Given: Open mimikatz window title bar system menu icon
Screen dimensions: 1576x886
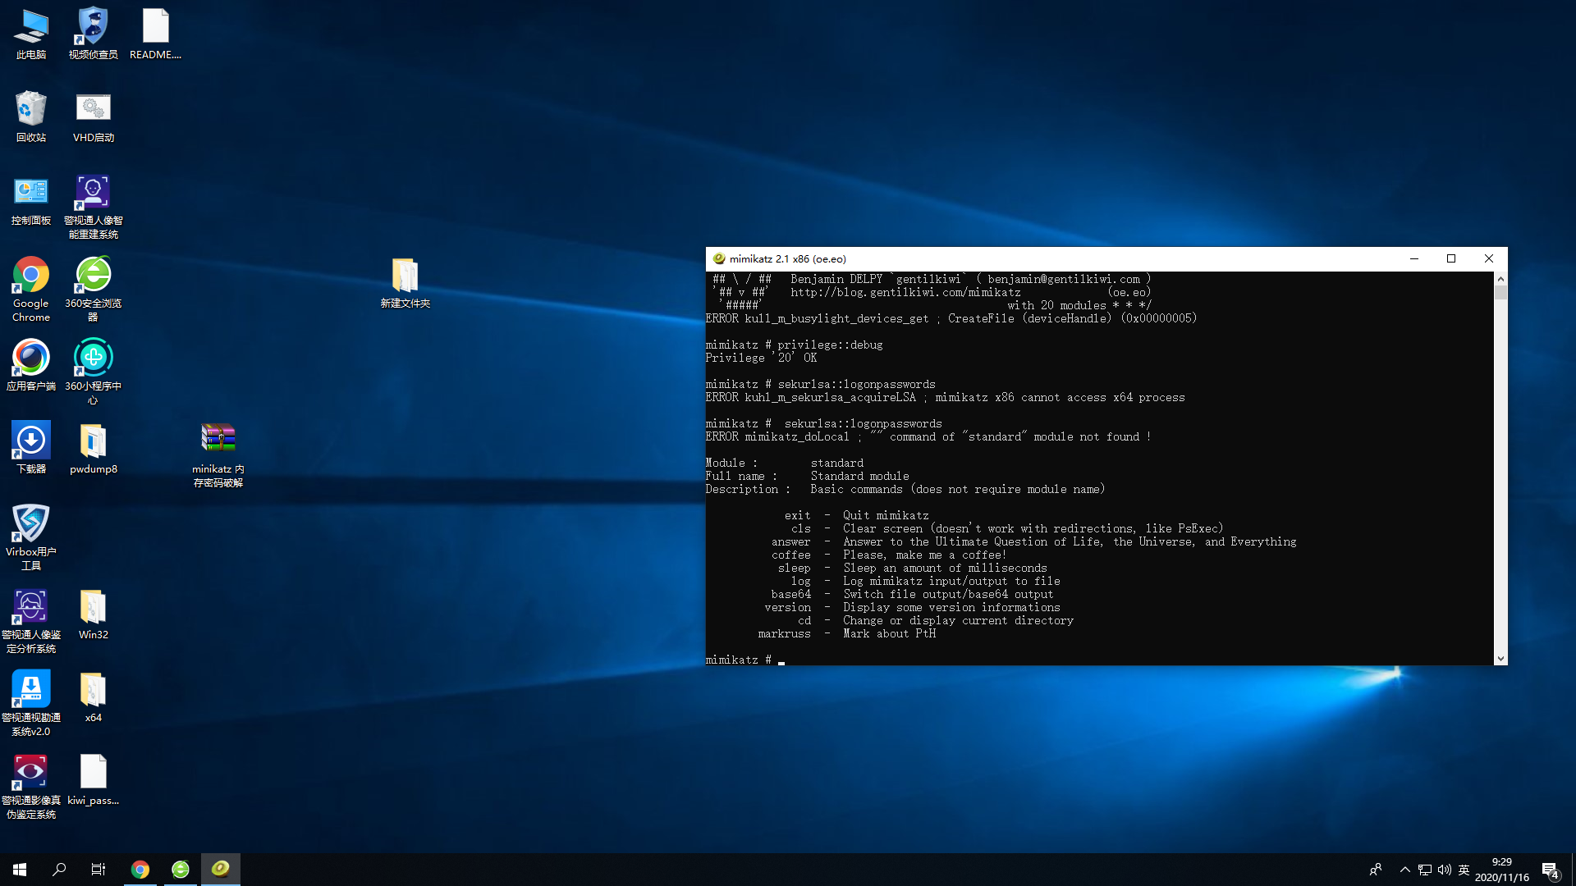Looking at the screenshot, I should pyautogui.click(x=718, y=258).
